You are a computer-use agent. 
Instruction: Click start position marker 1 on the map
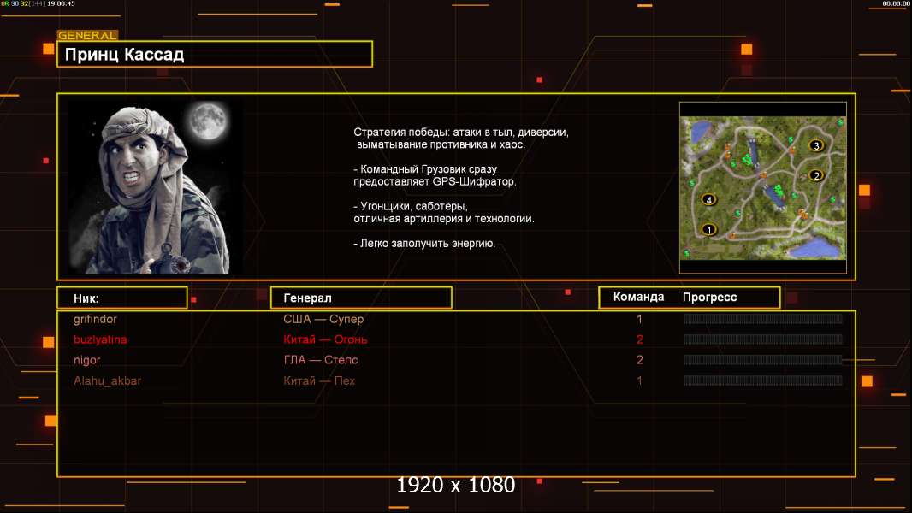click(708, 229)
